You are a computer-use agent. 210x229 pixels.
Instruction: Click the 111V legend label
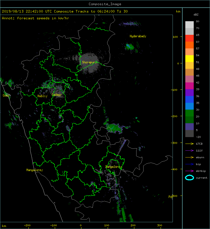(x=199, y=151)
